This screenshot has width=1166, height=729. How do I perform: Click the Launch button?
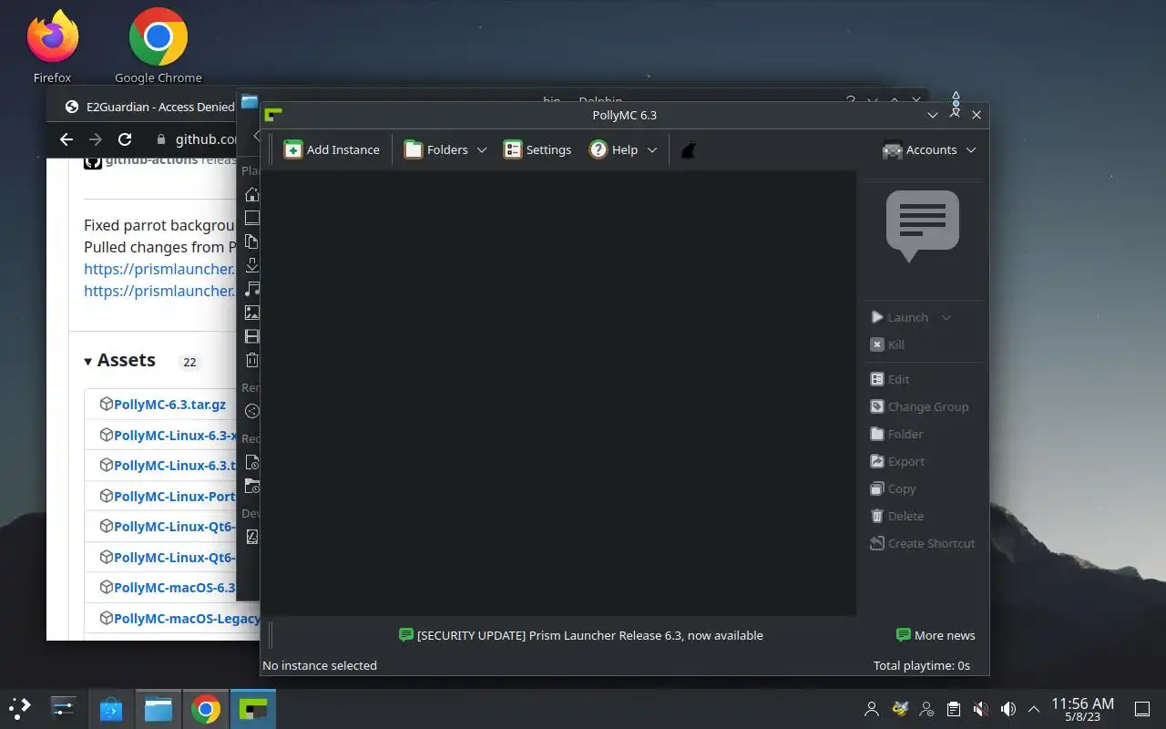900,317
